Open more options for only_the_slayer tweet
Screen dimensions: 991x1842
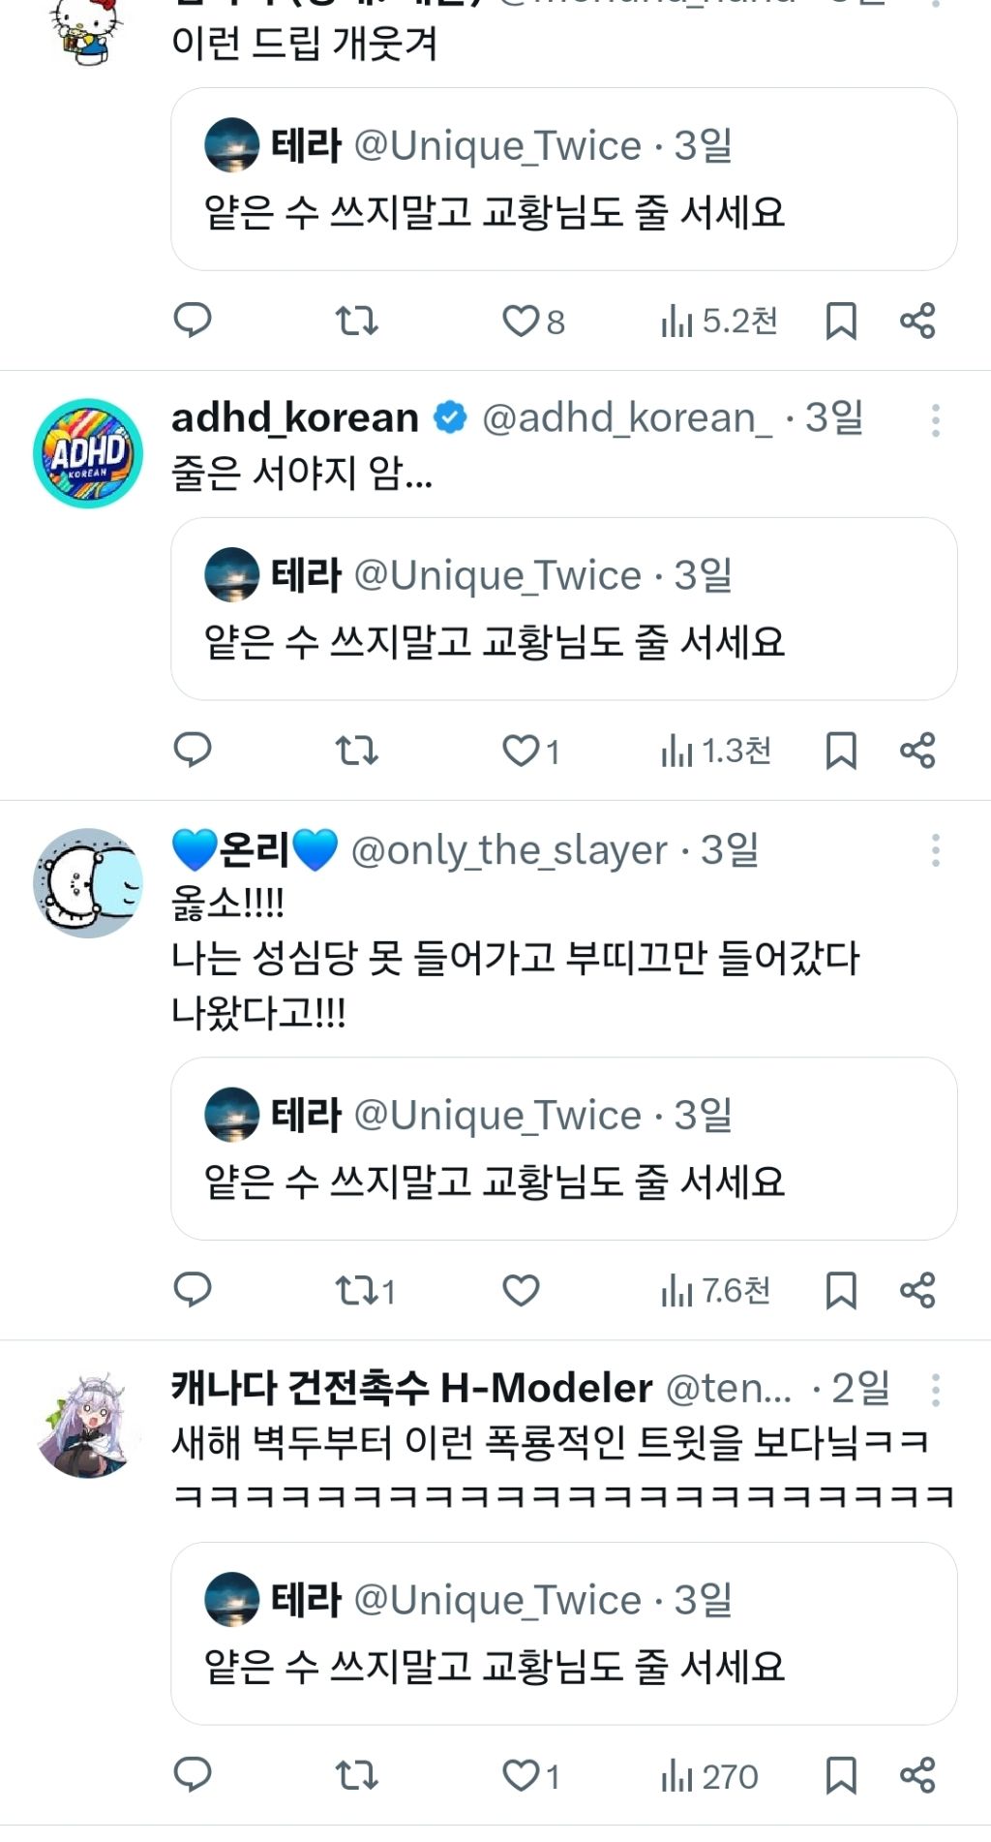click(x=935, y=850)
